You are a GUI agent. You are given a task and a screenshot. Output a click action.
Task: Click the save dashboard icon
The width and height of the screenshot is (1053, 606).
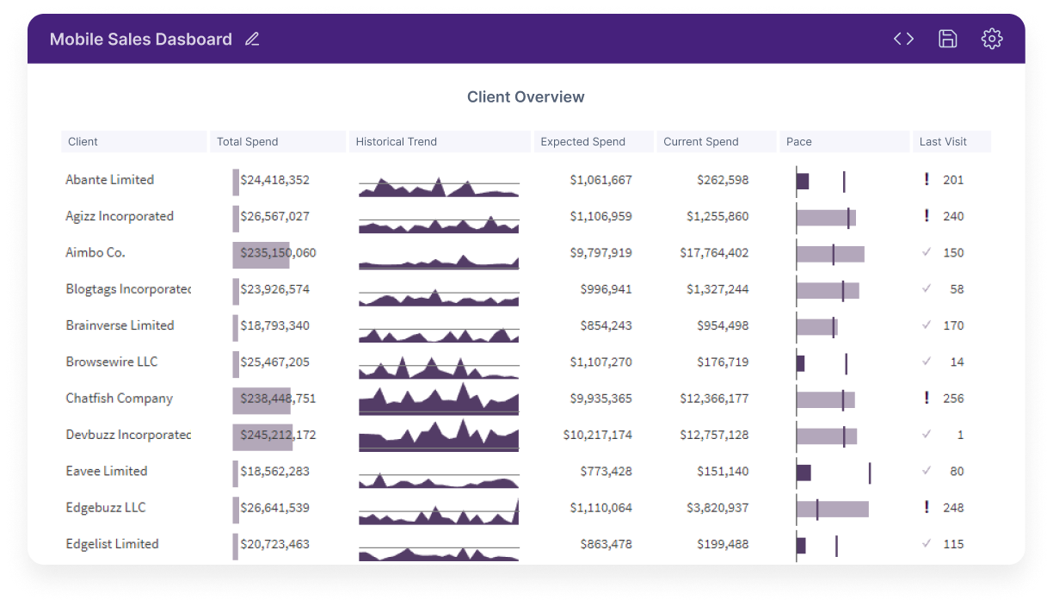947,39
